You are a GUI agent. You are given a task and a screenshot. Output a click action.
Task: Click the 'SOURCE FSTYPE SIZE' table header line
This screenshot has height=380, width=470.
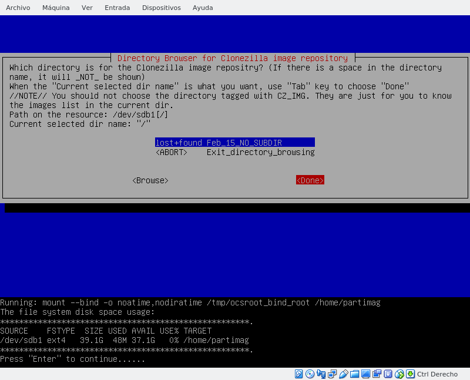point(106,331)
